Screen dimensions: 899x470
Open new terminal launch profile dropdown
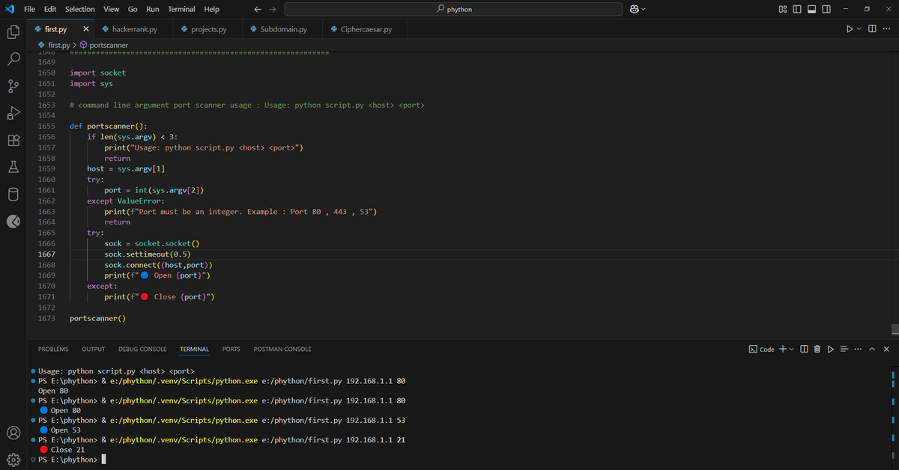pos(791,349)
